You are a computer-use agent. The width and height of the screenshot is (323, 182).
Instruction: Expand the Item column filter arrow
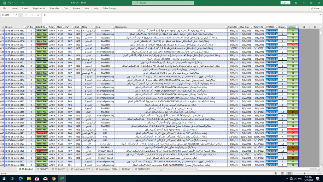coord(113,27)
